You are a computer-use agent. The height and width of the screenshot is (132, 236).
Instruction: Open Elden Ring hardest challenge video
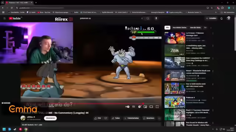(175, 63)
